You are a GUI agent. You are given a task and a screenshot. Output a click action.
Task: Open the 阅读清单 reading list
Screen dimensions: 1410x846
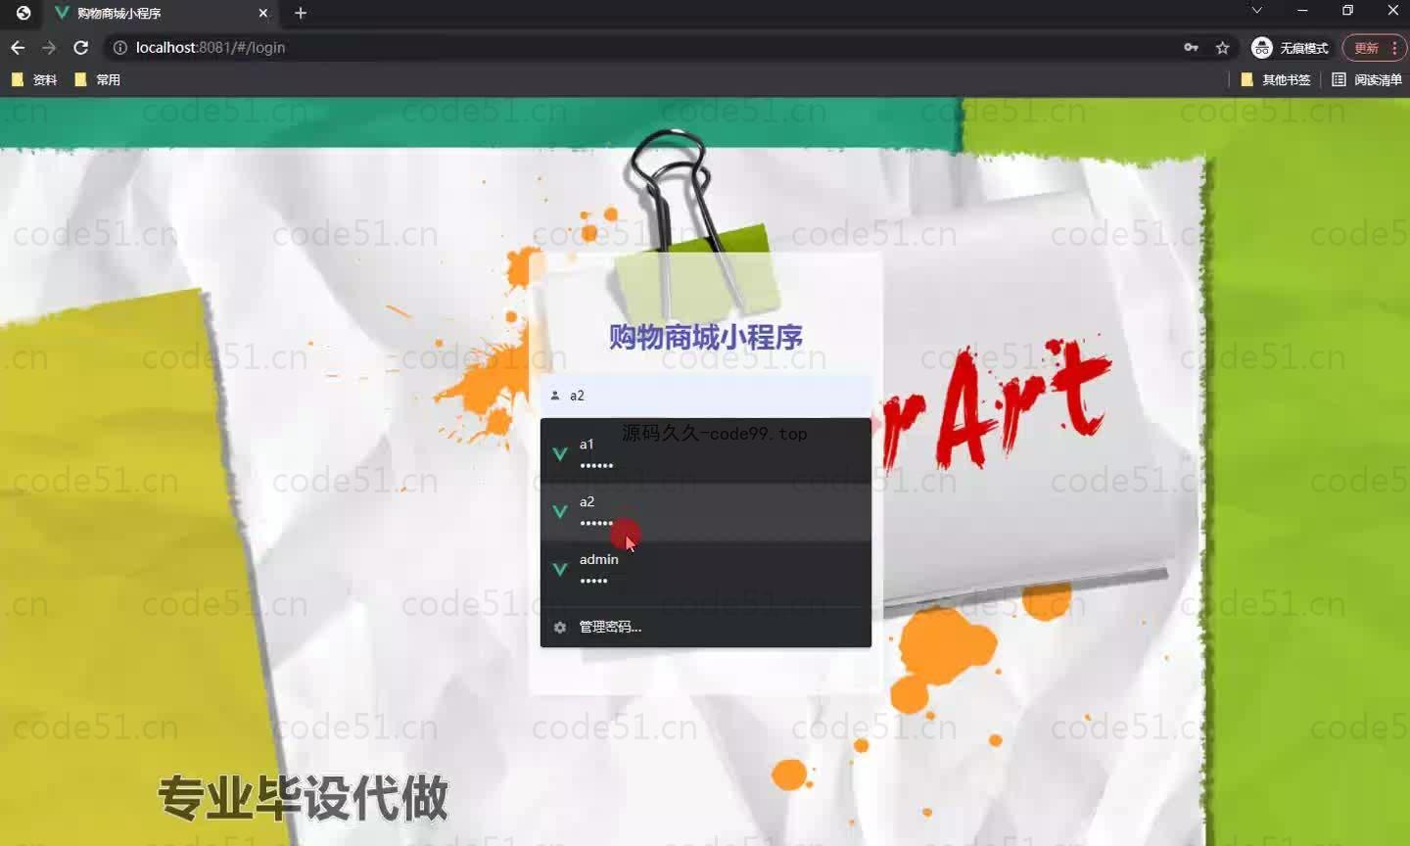click(x=1367, y=79)
